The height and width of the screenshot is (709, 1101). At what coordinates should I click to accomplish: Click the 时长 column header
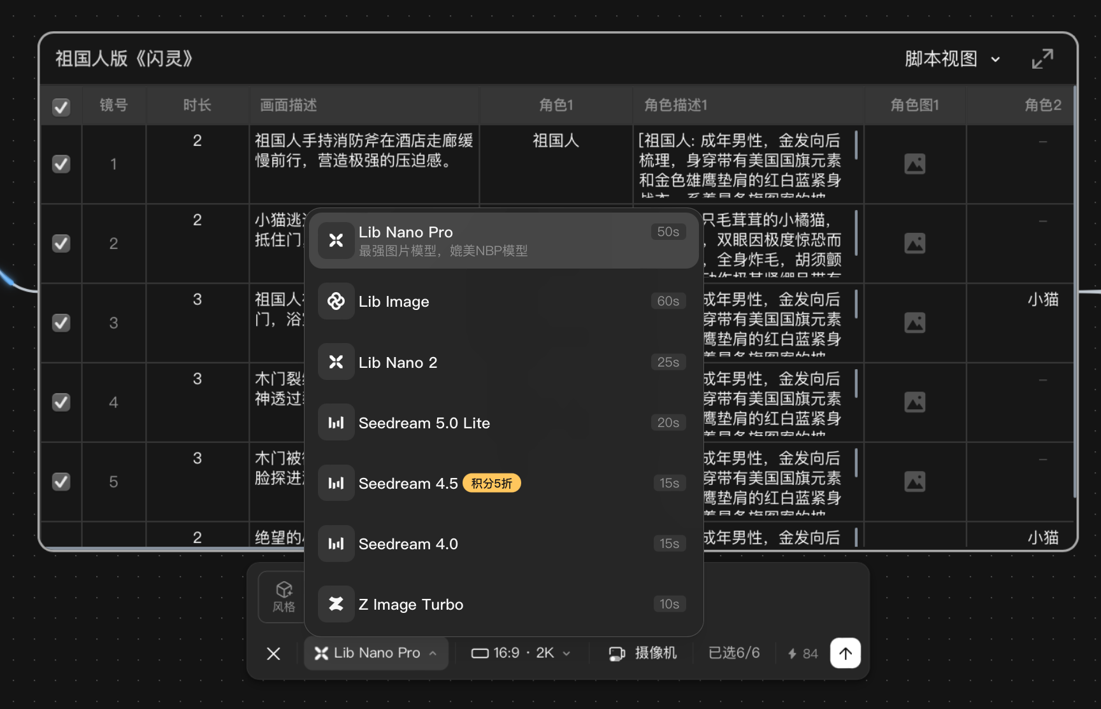pos(198,105)
